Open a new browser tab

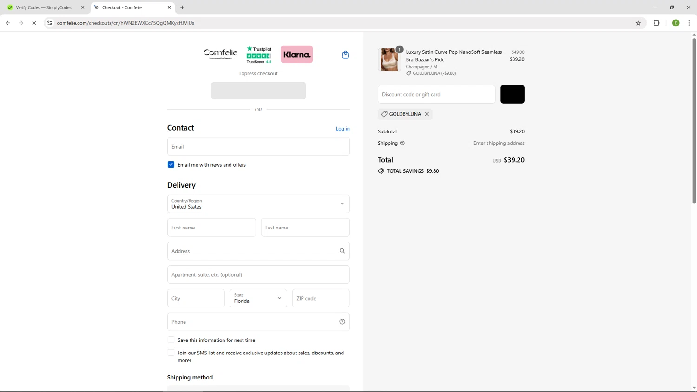coord(182,7)
